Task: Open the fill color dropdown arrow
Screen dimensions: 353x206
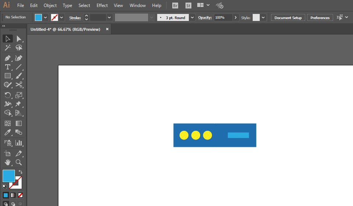Action: pyautogui.click(x=46, y=18)
